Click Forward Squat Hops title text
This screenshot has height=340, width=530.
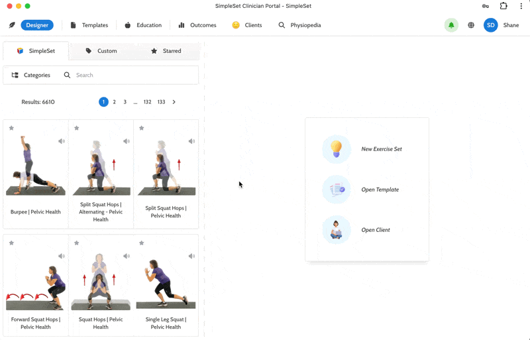coord(36,323)
